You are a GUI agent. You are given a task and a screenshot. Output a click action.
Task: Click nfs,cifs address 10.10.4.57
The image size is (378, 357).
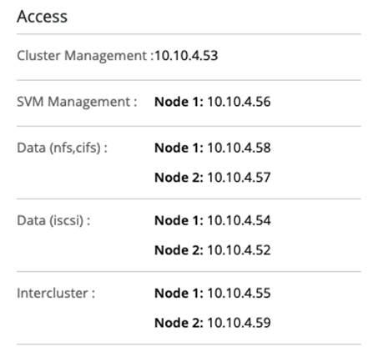coord(239,178)
